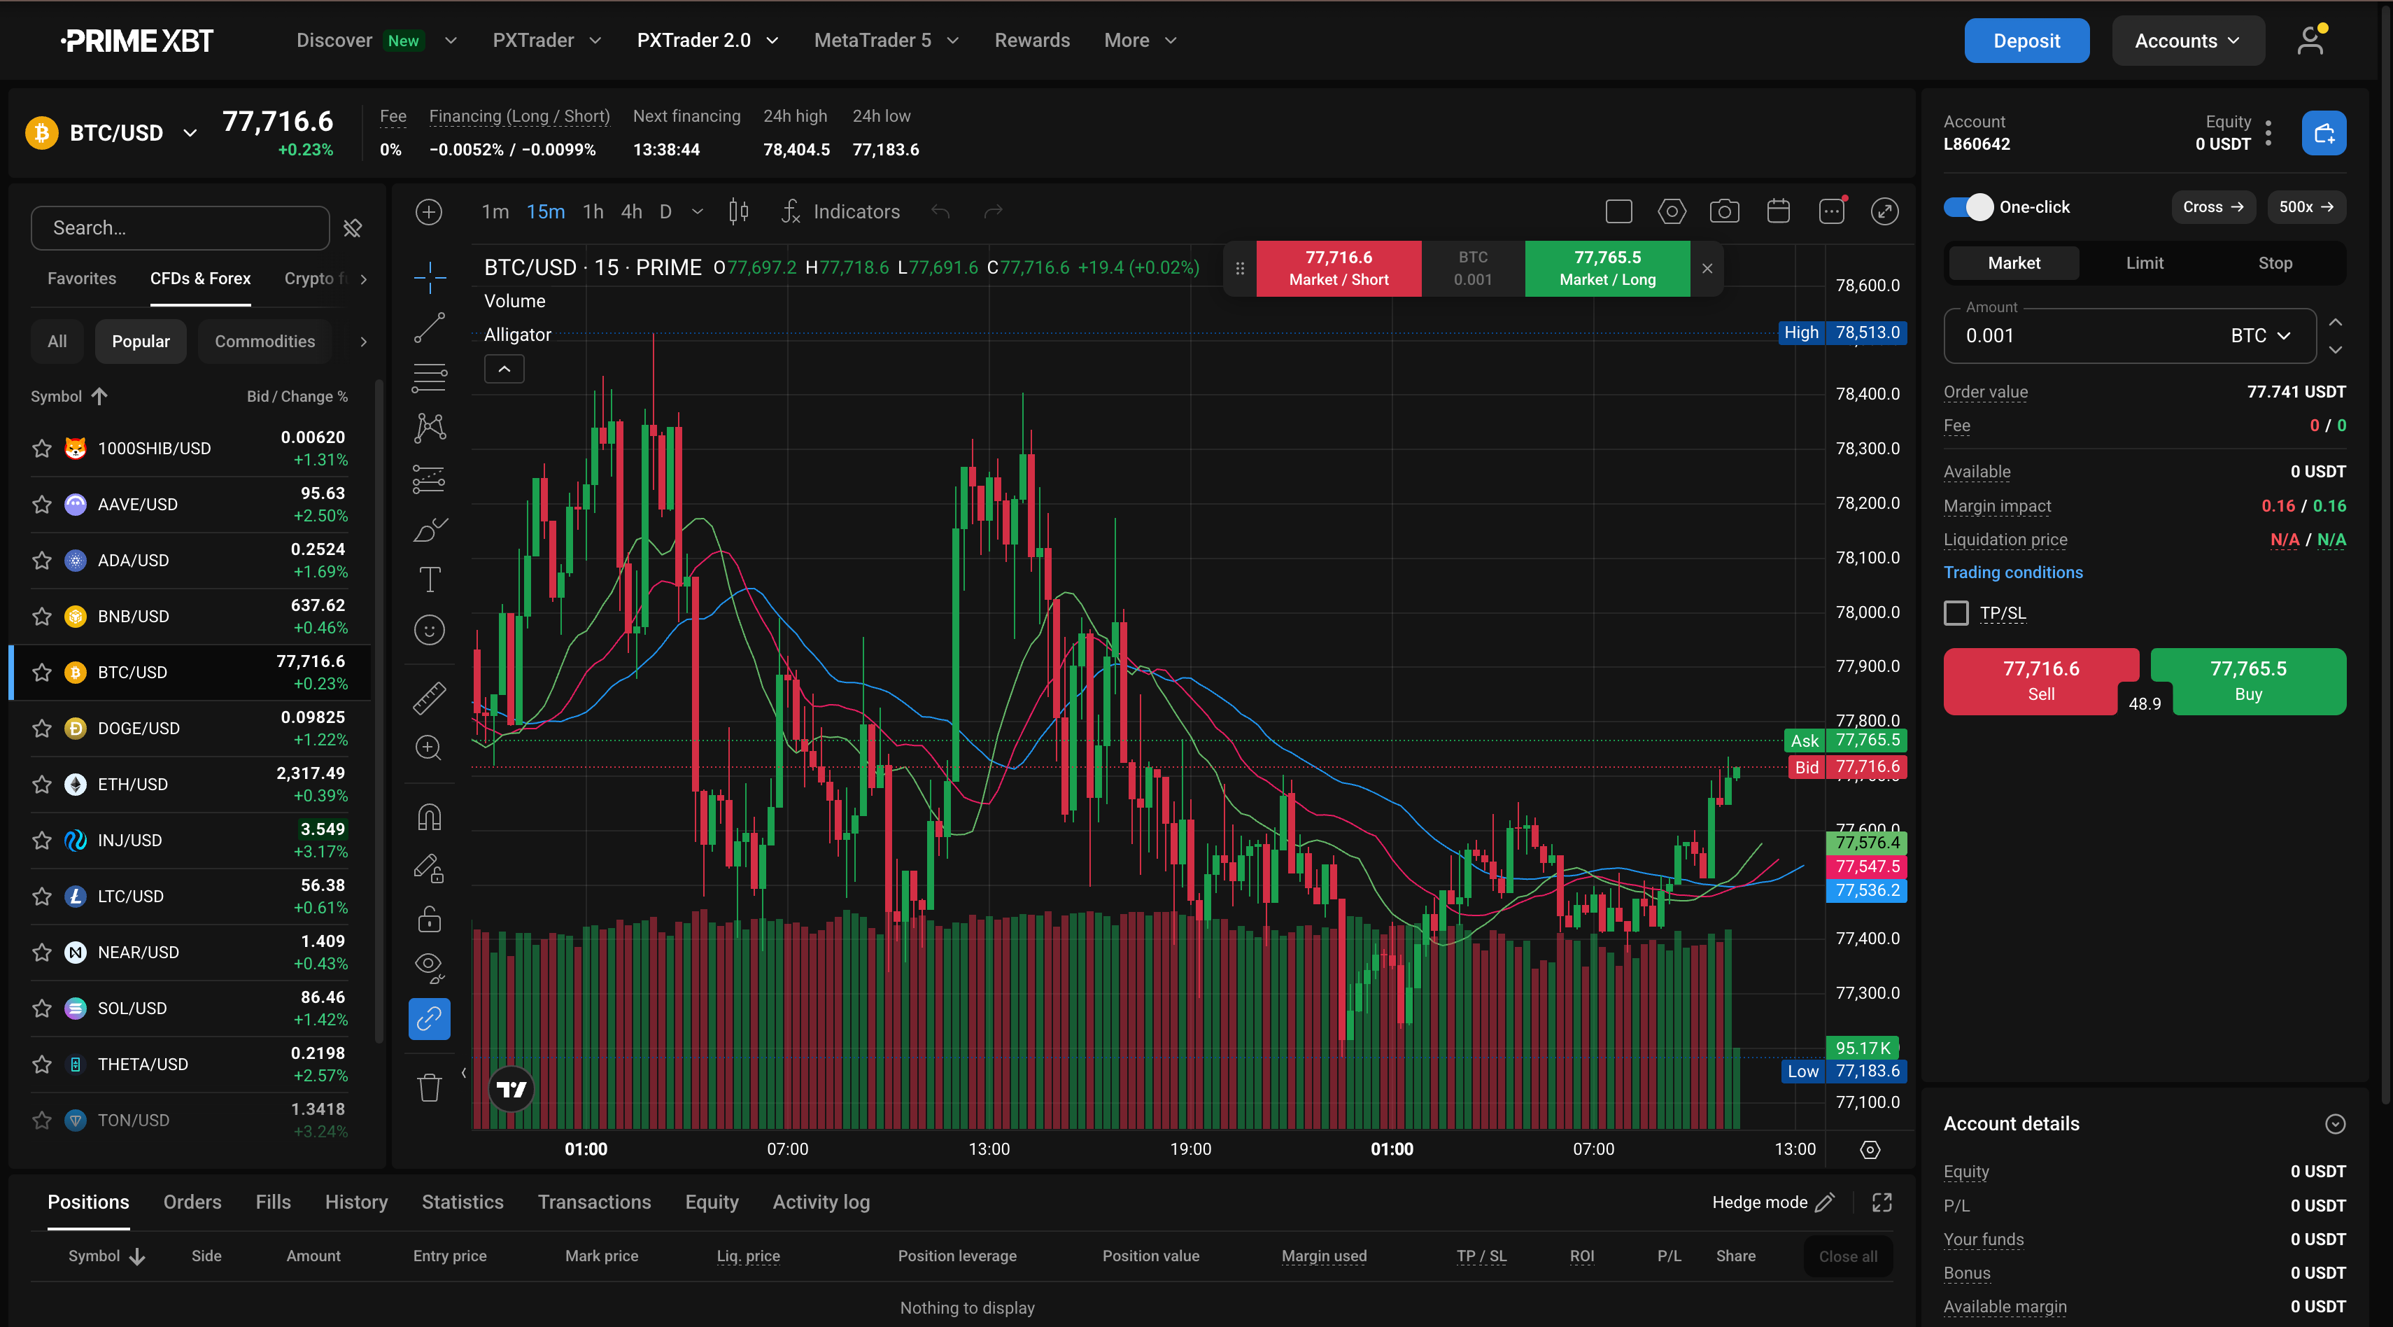Star SOL/USD as favorite
2393x1327 pixels.
pyautogui.click(x=42, y=1009)
